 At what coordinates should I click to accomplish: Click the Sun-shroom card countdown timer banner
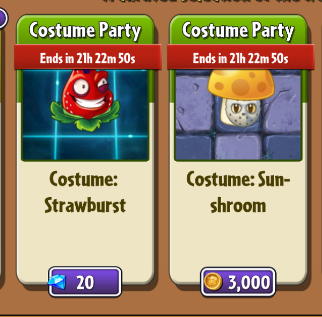click(x=240, y=57)
